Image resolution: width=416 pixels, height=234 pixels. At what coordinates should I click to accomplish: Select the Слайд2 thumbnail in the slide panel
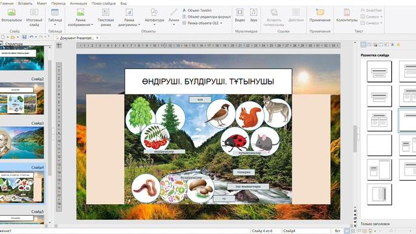22,98
